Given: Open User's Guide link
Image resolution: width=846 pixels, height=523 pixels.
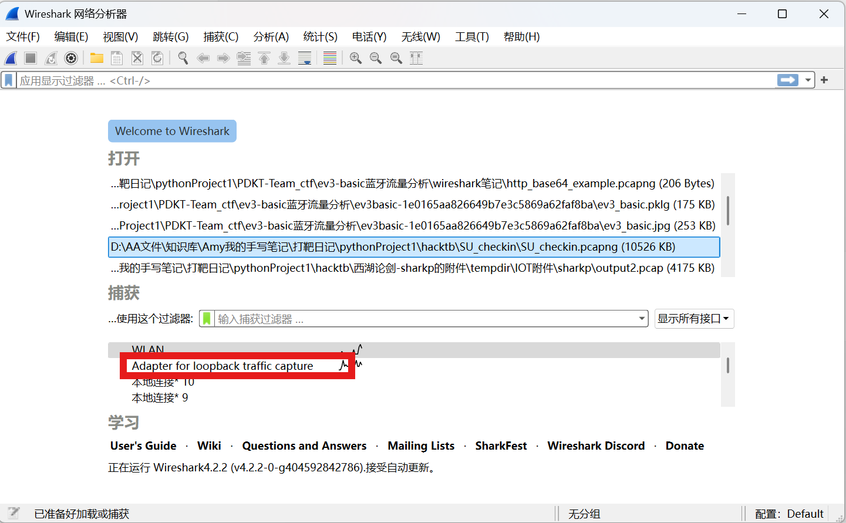Looking at the screenshot, I should click(x=143, y=446).
